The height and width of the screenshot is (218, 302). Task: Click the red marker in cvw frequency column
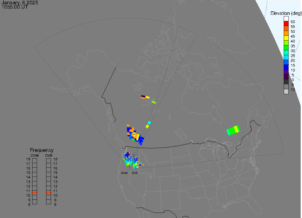pos(35,192)
